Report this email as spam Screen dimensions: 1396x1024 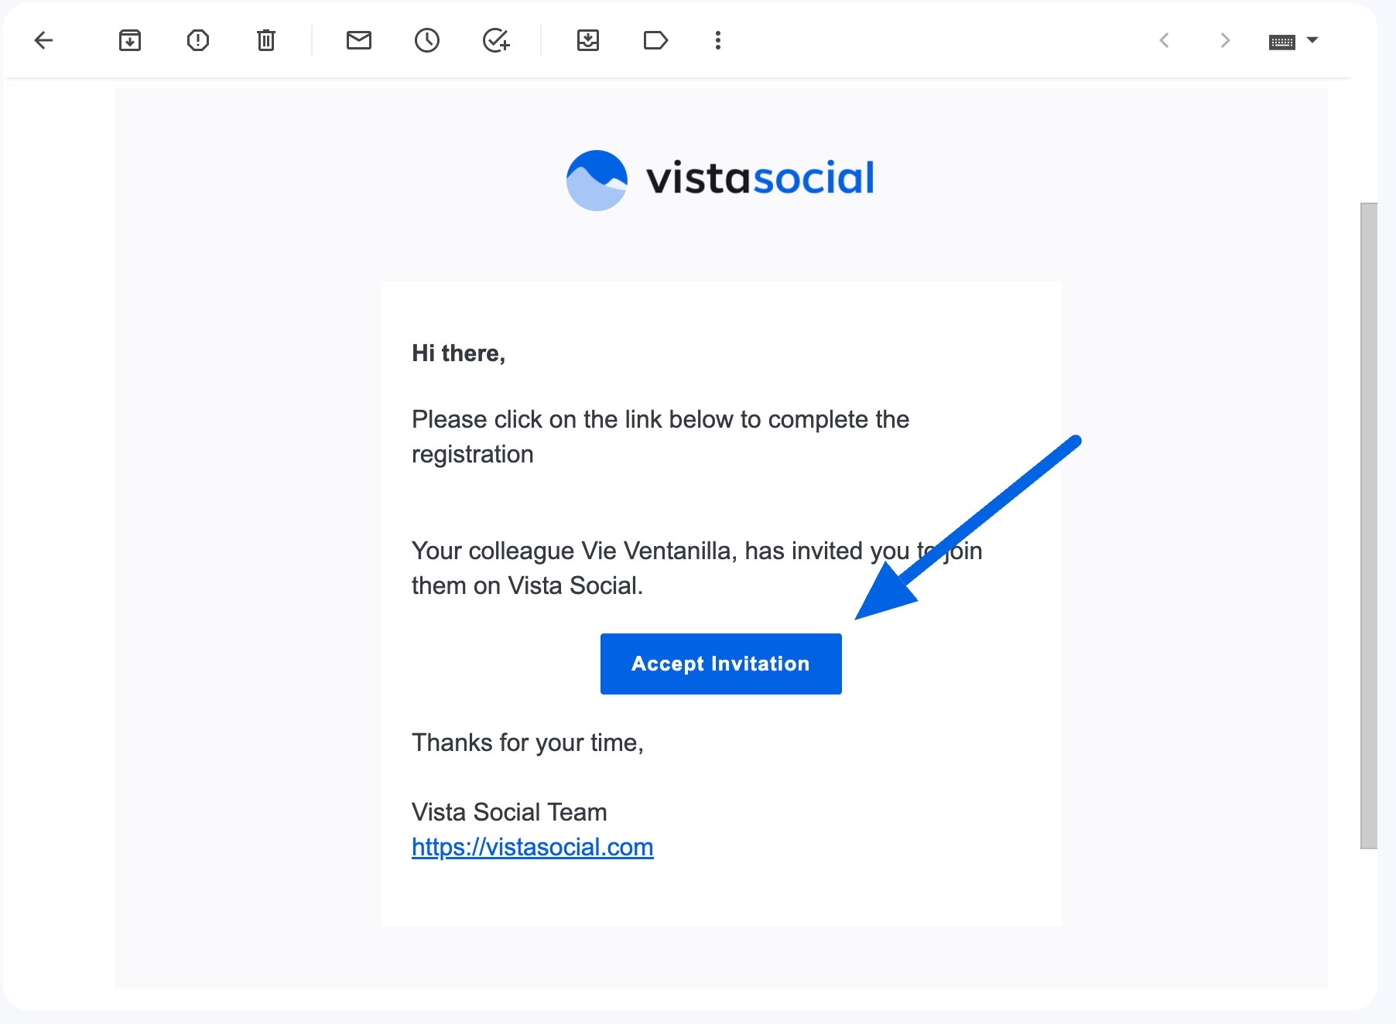(x=198, y=40)
